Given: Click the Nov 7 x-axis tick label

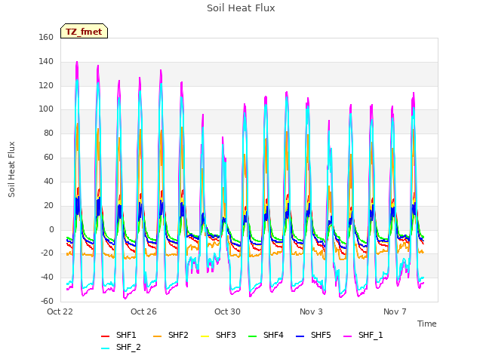Looking at the screenshot, I should [395, 311].
